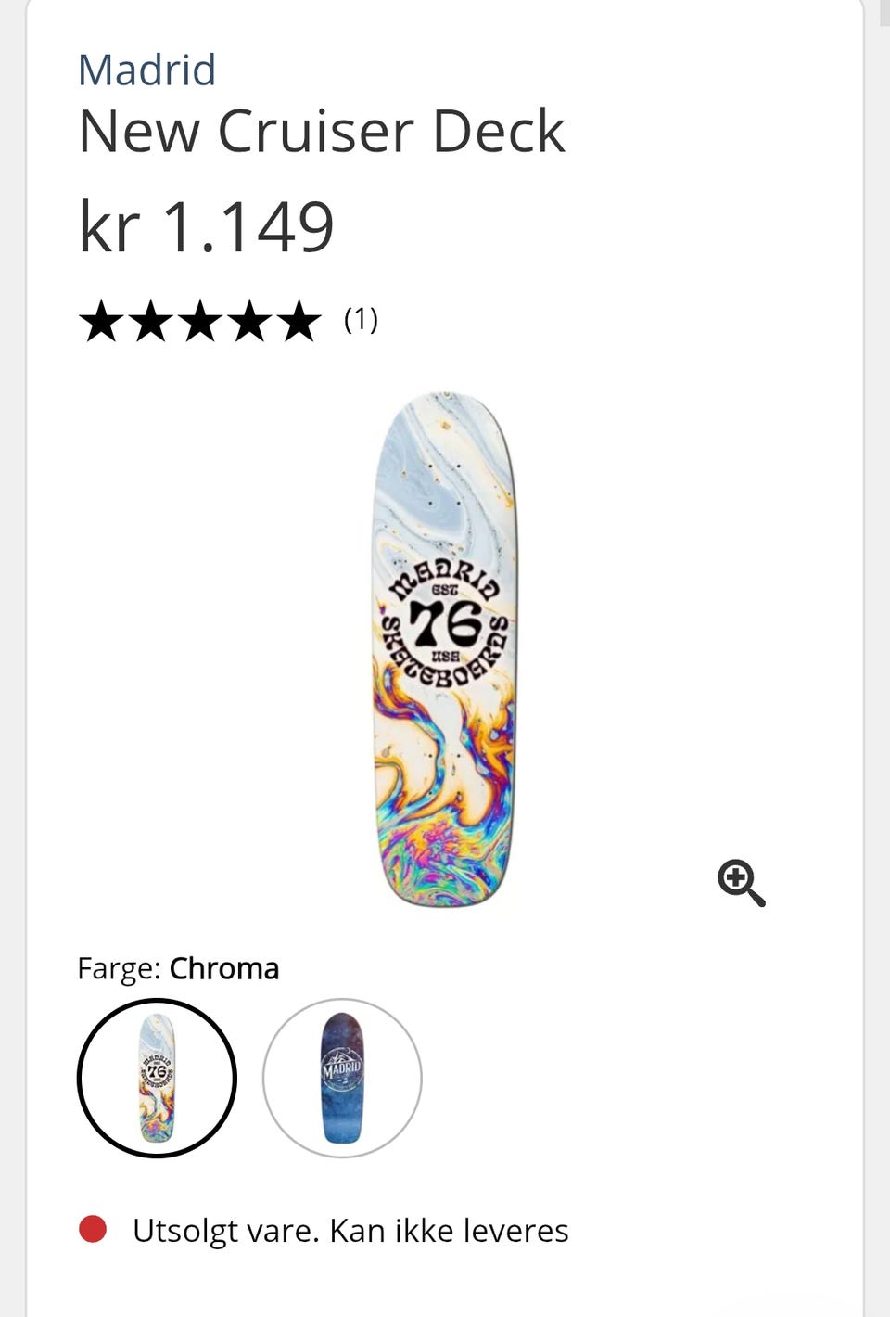Click the fourth rating star
Screen dimensions: 890x1317
pyautogui.click(x=249, y=321)
